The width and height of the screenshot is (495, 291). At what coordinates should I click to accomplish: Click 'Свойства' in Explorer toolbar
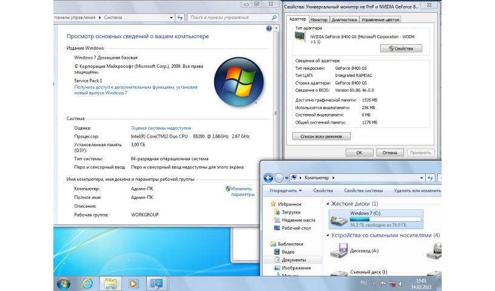[x=323, y=190]
